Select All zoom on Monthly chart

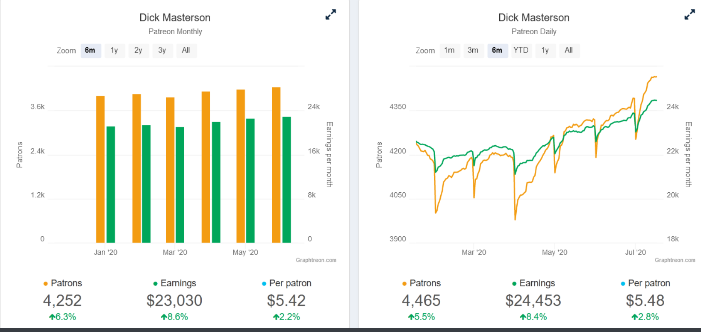click(186, 50)
